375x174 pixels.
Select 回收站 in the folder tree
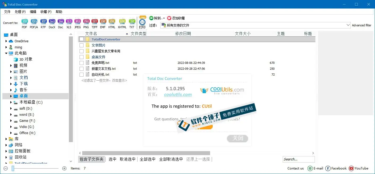coord(20,157)
